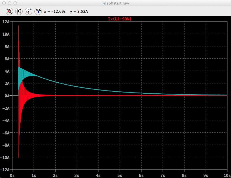This screenshot has width=231, height=178.
Task: Click the -6A vertical axis label
Action: tap(6, 133)
